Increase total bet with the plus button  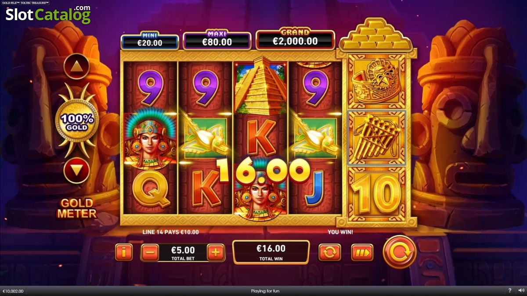(x=216, y=253)
